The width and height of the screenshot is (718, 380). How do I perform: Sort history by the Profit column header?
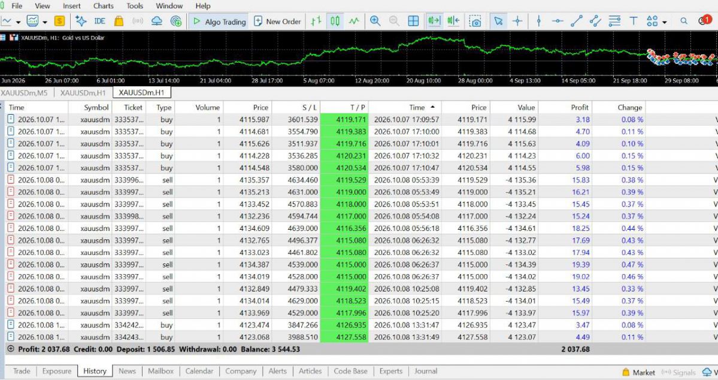(x=565, y=107)
